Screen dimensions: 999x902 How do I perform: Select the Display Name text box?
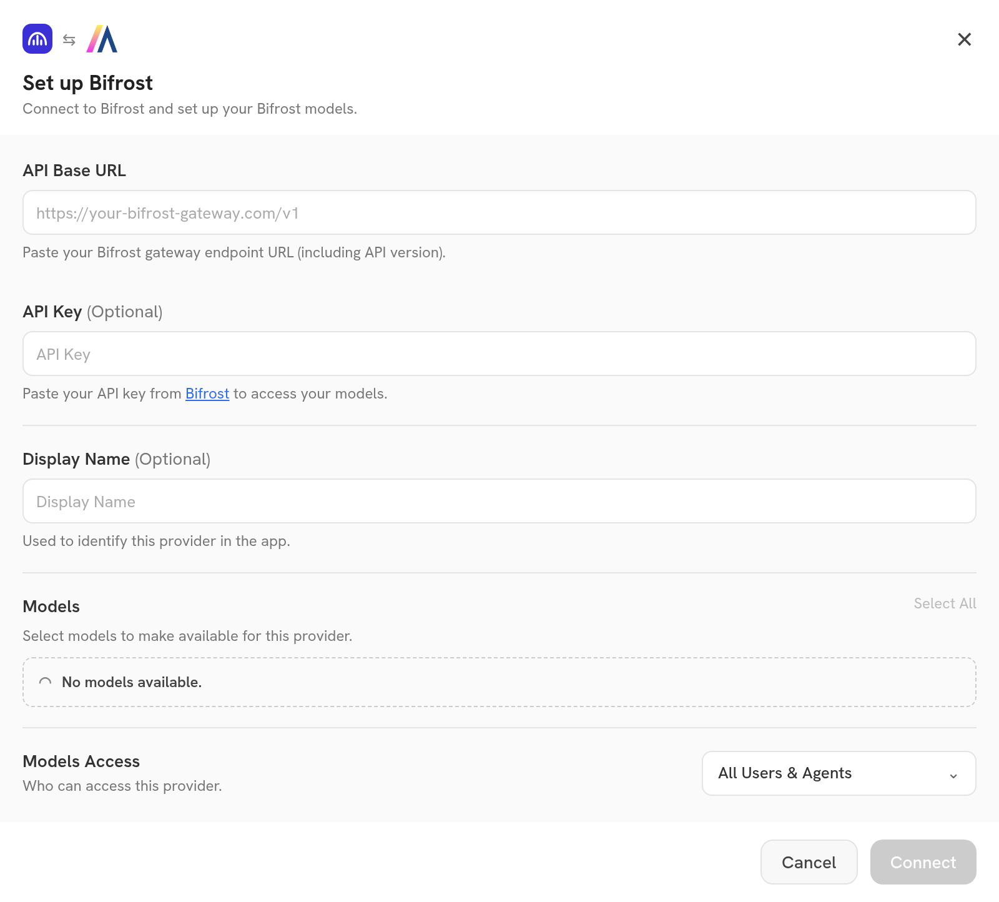point(499,501)
